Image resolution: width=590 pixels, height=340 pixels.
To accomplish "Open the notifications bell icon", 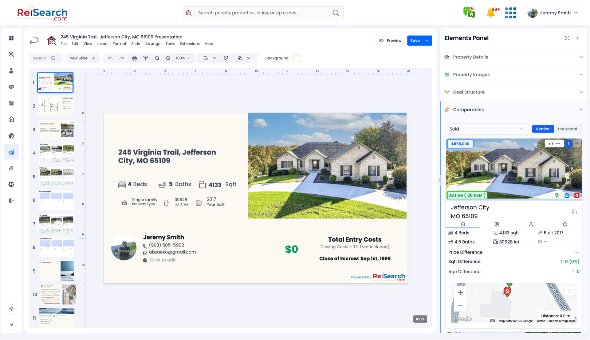I will pos(491,13).
